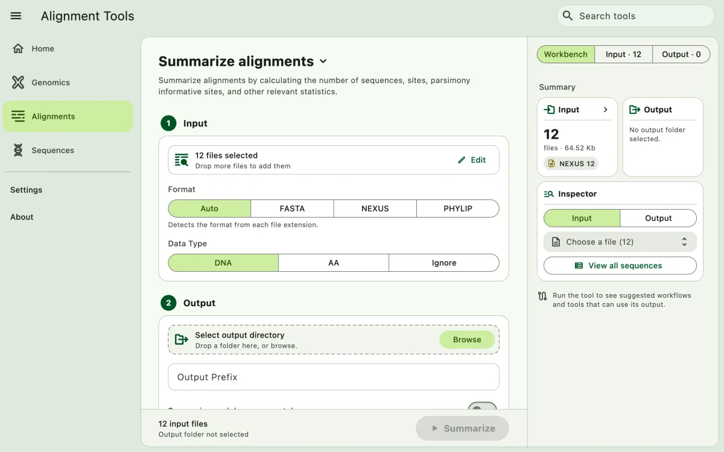
Task: Switch Inspector to Input view
Action: pyautogui.click(x=582, y=218)
